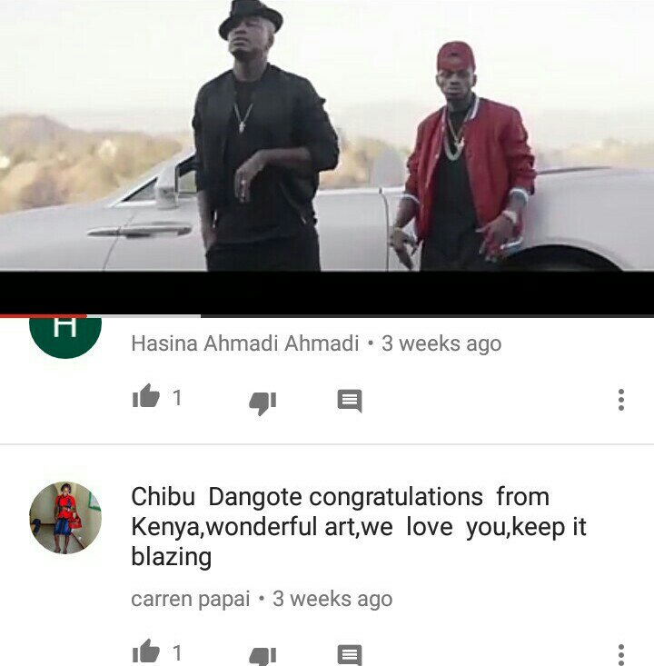Open carren papai's profile picture

click(x=65, y=518)
